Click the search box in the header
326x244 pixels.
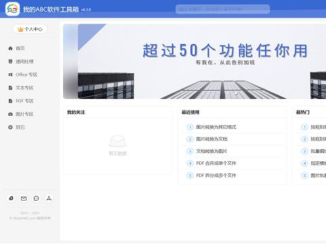(x=223, y=9)
